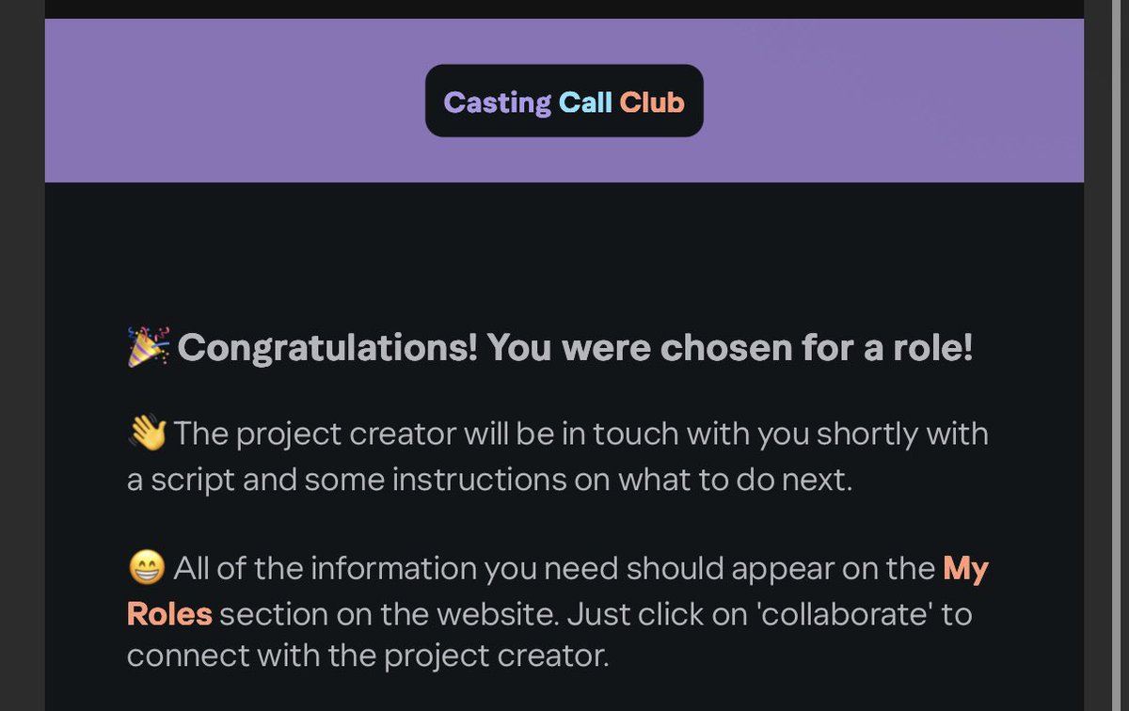Click the Casting Call Club logo badge
The image size is (1129, 711).
pos(564,101)
